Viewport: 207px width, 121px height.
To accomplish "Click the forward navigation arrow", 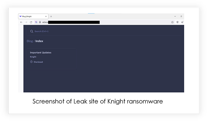I will point(26,22).
